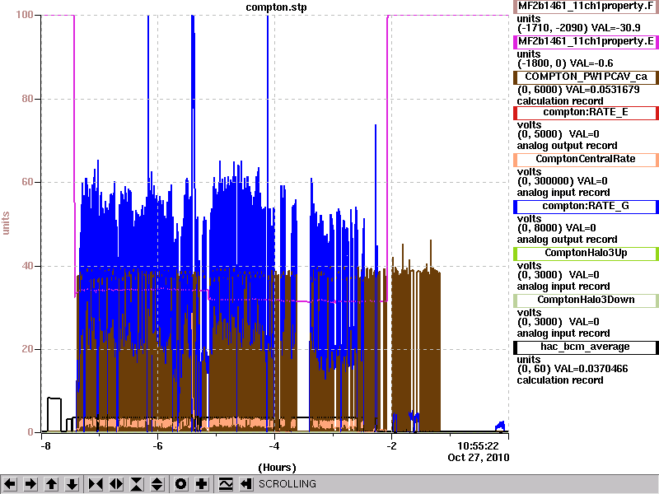Shift the plot downward with the down arrow
This screenshot has width=659, height=494.
[72, 484]
